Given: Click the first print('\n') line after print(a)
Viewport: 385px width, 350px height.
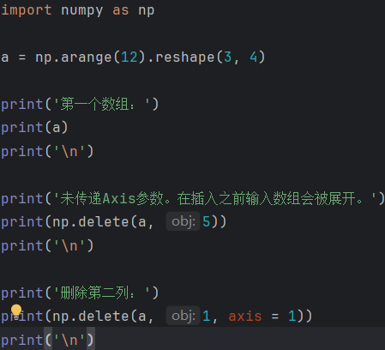Looking at the screenshot, I should pyautogui.click(x=47, y=151).
